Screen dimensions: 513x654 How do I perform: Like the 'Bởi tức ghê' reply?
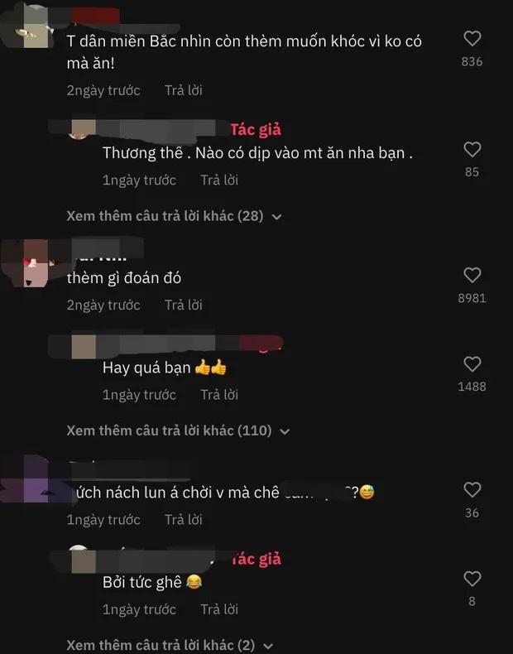[x=472, y=579]
